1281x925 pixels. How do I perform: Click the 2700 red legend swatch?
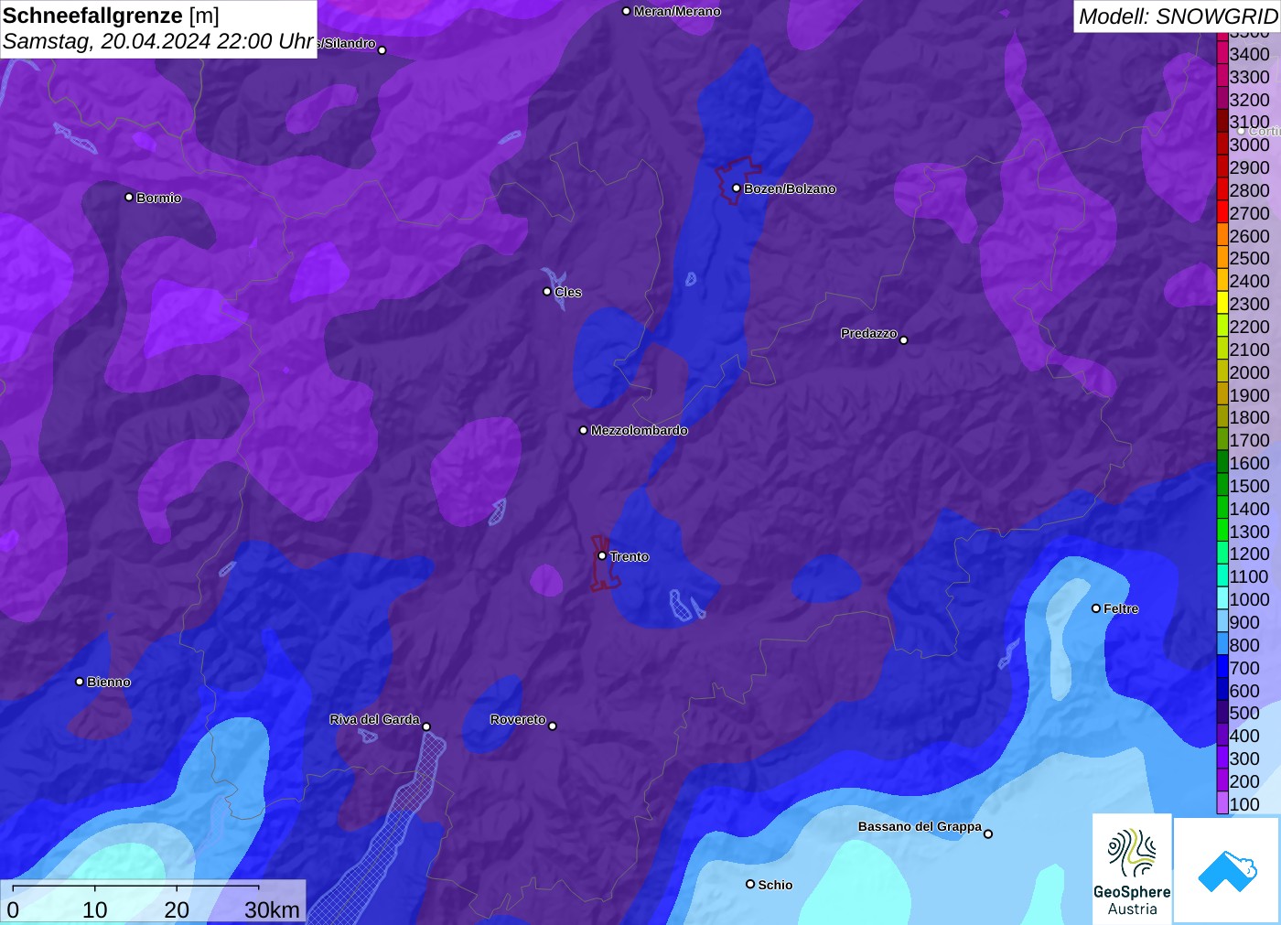pyautogui.click(x=1222, y=212)
